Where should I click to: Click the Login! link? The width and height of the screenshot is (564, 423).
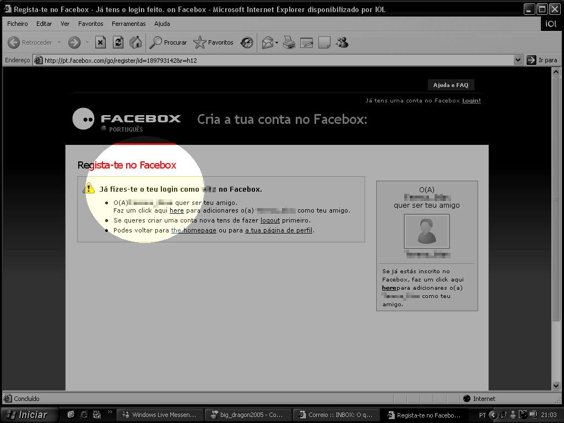coord(471,101)
